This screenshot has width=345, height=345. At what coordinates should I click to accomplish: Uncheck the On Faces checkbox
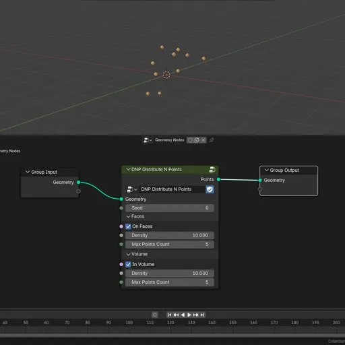pos(128,226)
